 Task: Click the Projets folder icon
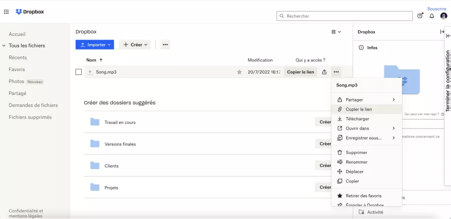point(95,187)
